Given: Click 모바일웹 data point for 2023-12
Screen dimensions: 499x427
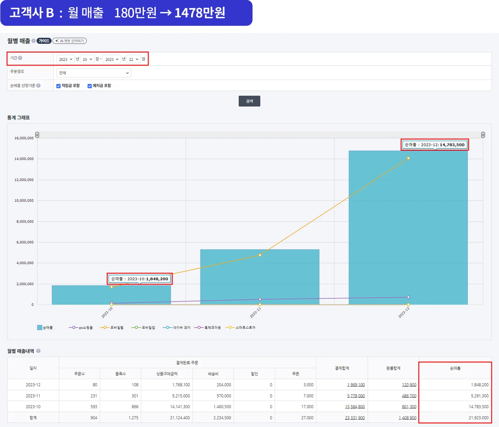Looking at the screenshot, I should pyautogui.click(x=408, y=158).
